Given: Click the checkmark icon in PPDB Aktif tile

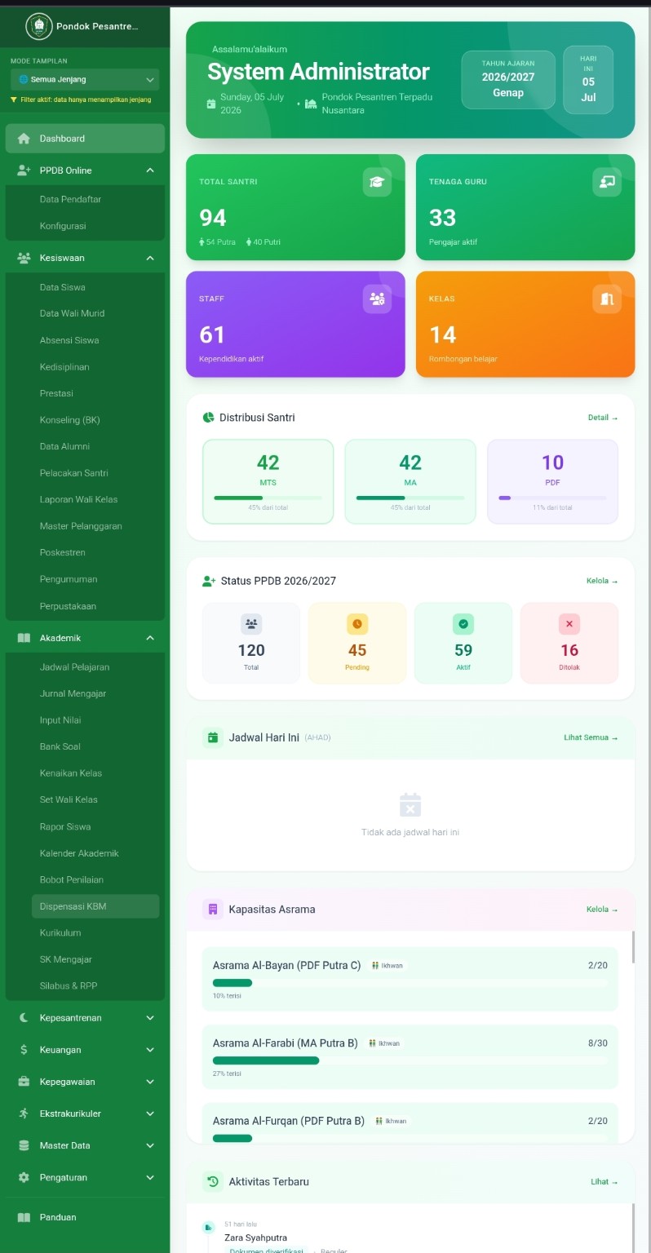Looking at the screenshot, I should point(463,624).
